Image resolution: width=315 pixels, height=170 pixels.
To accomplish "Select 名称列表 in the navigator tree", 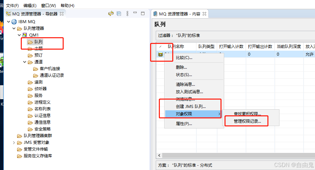I will [42, 109].
